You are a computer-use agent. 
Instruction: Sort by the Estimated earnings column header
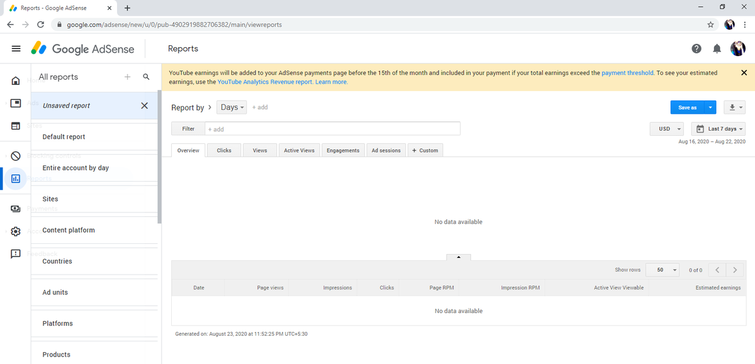click(718, 287)
